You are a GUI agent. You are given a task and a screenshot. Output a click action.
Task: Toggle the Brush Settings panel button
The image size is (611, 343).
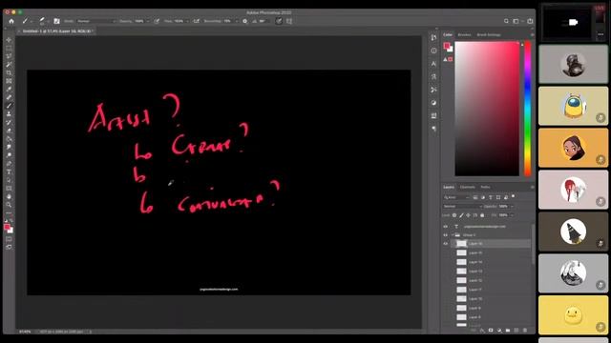(57, 21)
